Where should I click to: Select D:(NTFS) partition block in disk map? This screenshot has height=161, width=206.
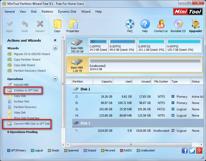[122, 45]
